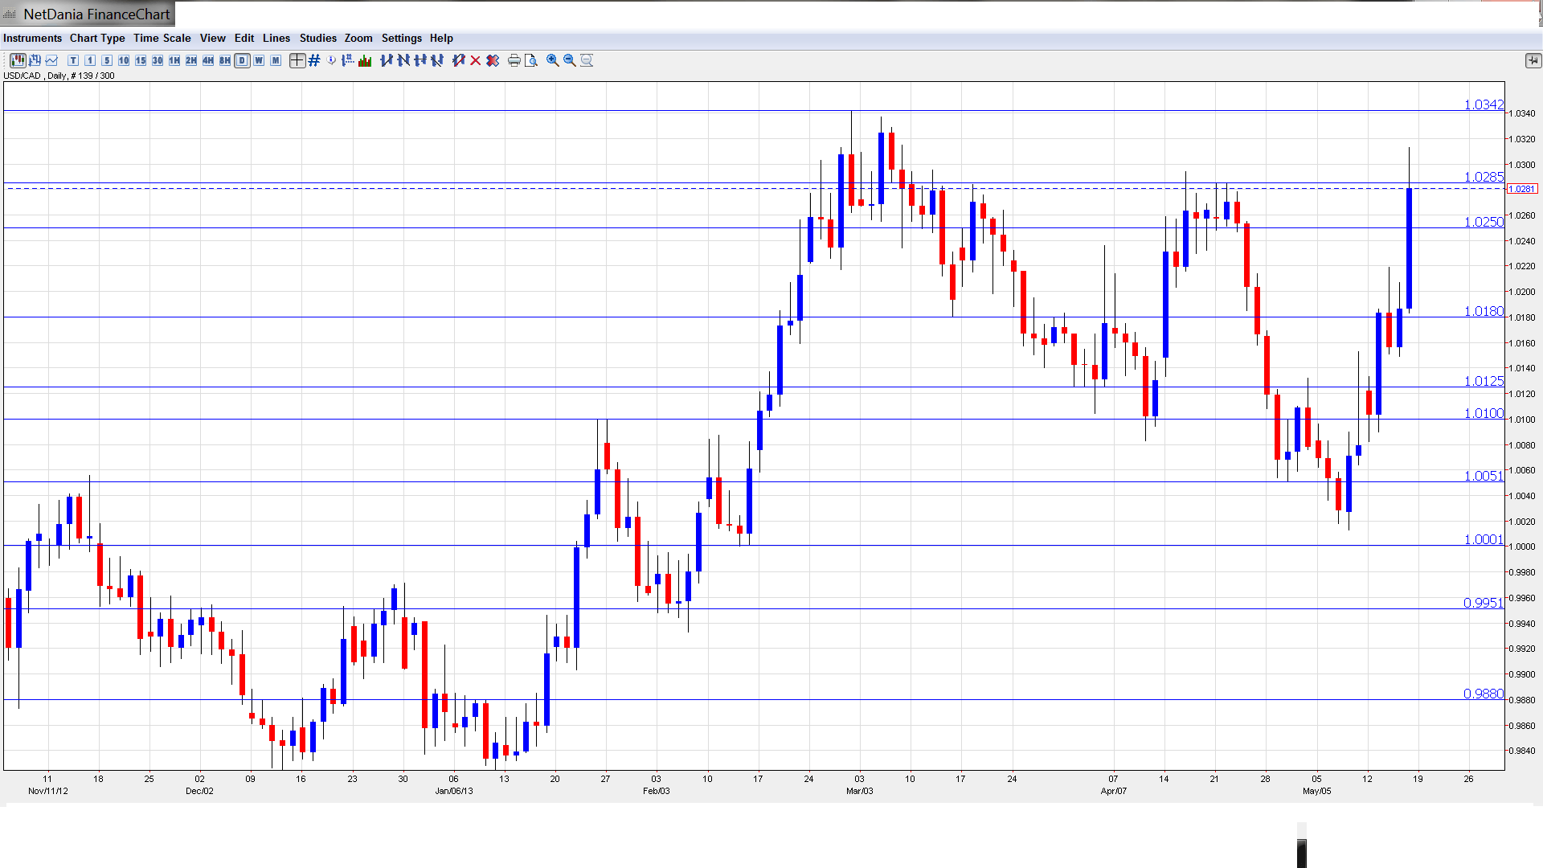The height and width of the screenshot is (868, 1543).
Task: Click the print chart icon
Action: coord(514,60)
